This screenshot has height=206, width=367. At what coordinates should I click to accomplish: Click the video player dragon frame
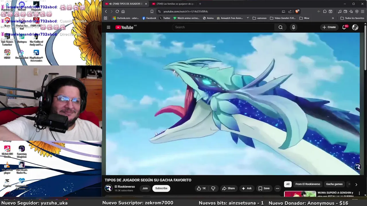(233, 104)
